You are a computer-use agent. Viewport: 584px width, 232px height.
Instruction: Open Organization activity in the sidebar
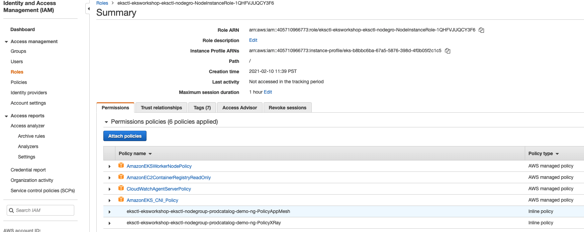point(32,180)
